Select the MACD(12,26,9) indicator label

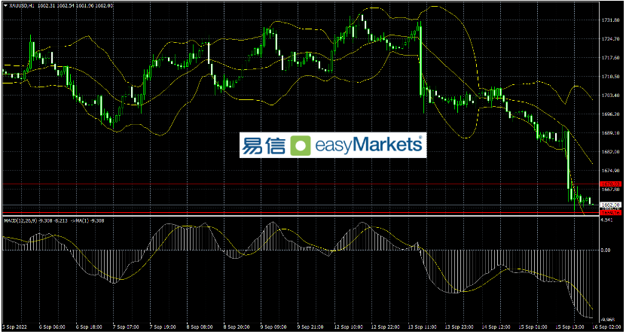(x=20, y=220)
